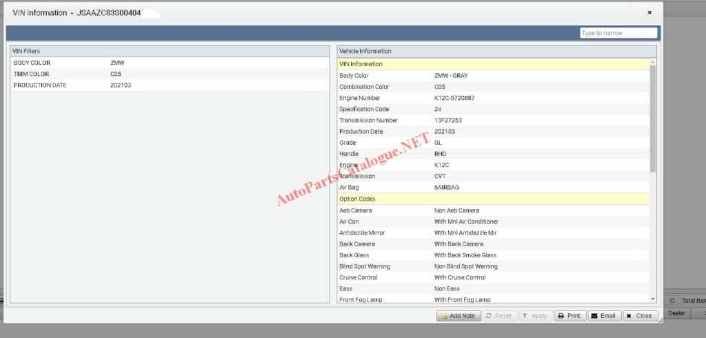The image size is (706, 338).
Task: Email the VIN information
Action: pyautogui.click(x=604, y=316)
